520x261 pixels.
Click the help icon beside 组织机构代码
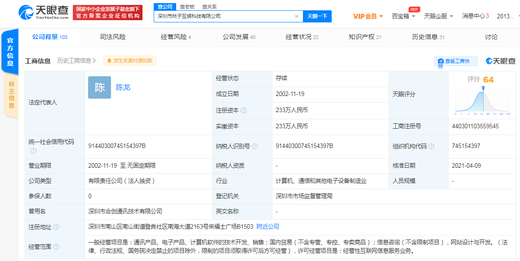point(431,146)
